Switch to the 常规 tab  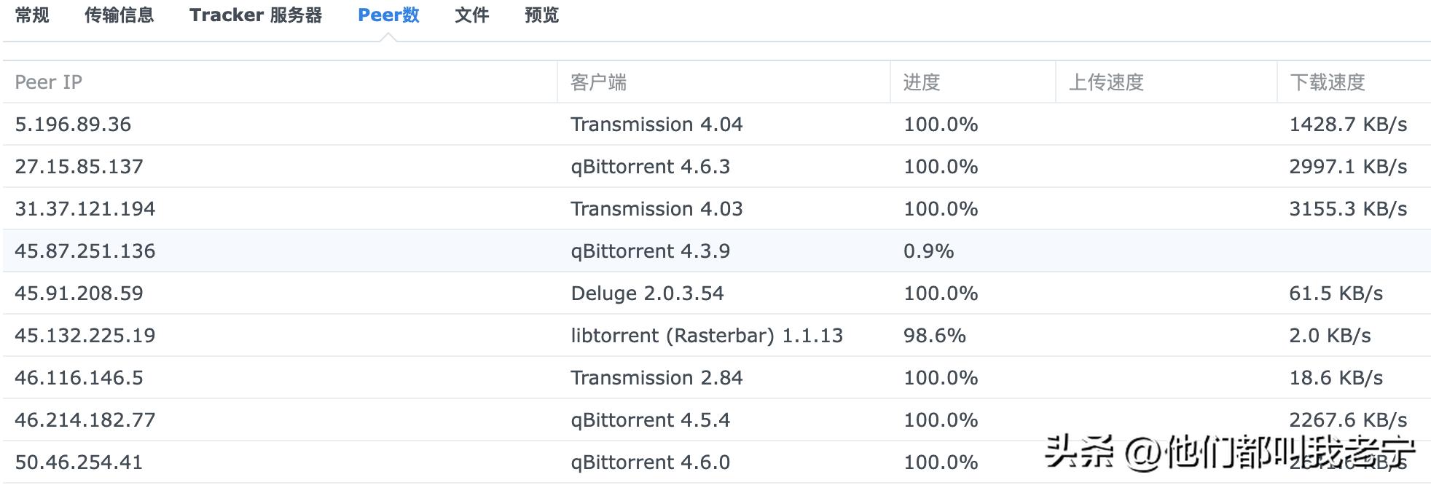pos(32,15)
